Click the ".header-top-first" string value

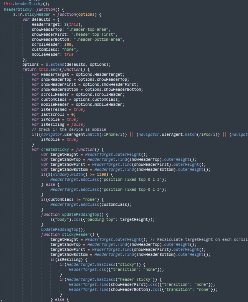tap(93, 34)
